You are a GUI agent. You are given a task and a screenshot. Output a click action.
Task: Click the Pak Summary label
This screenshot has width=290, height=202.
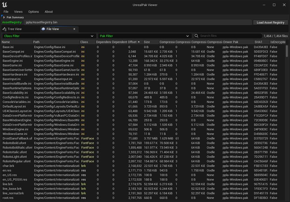(x=15, y=17)
